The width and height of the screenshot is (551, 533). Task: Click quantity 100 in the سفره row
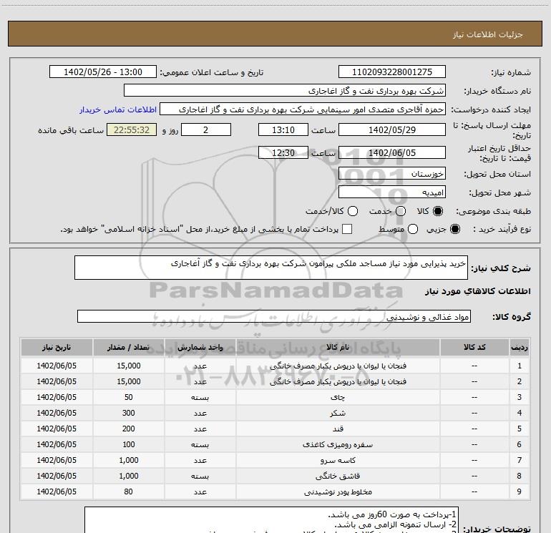point(129,444)
